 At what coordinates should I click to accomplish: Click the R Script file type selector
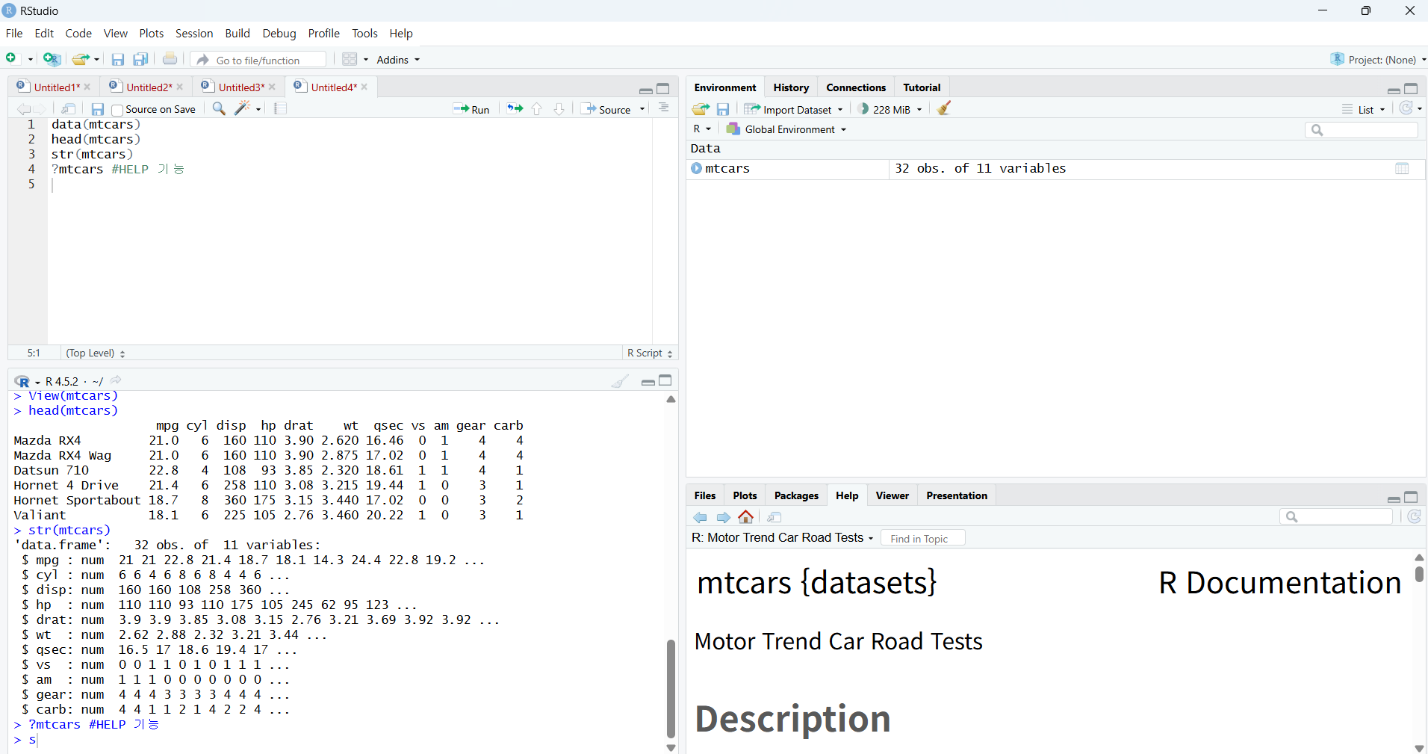pyautogui.click(x=650, y=353)
